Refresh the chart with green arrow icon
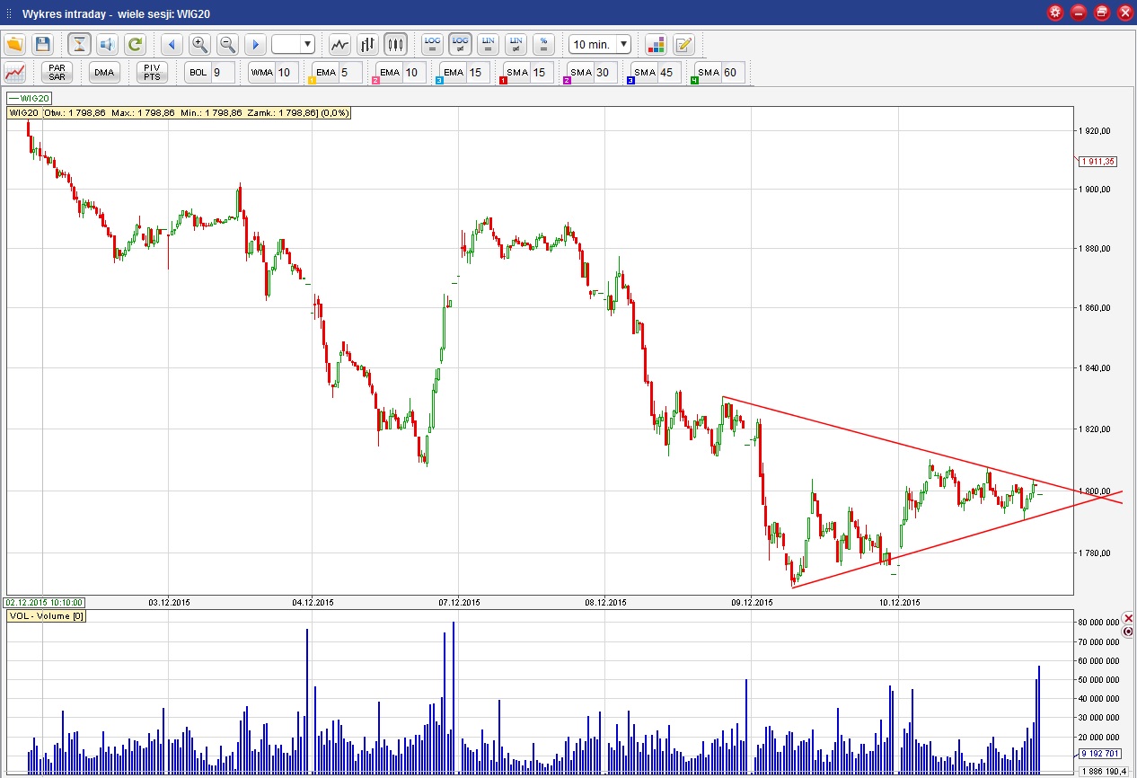 [135, 44]
